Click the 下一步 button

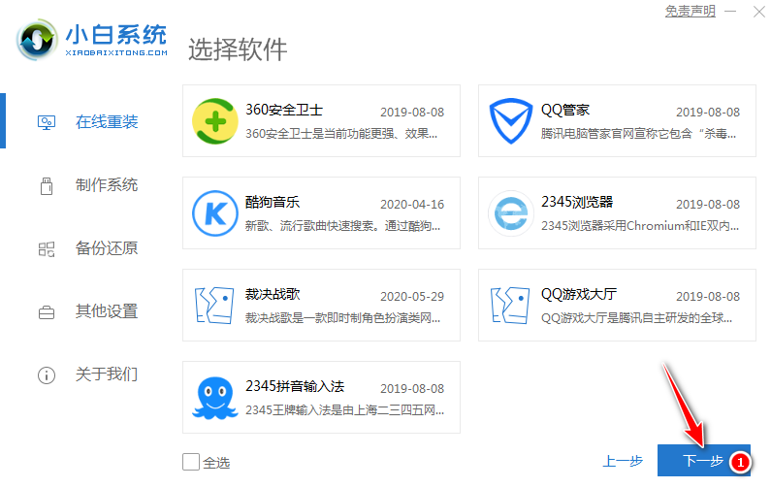pos(703,462)
